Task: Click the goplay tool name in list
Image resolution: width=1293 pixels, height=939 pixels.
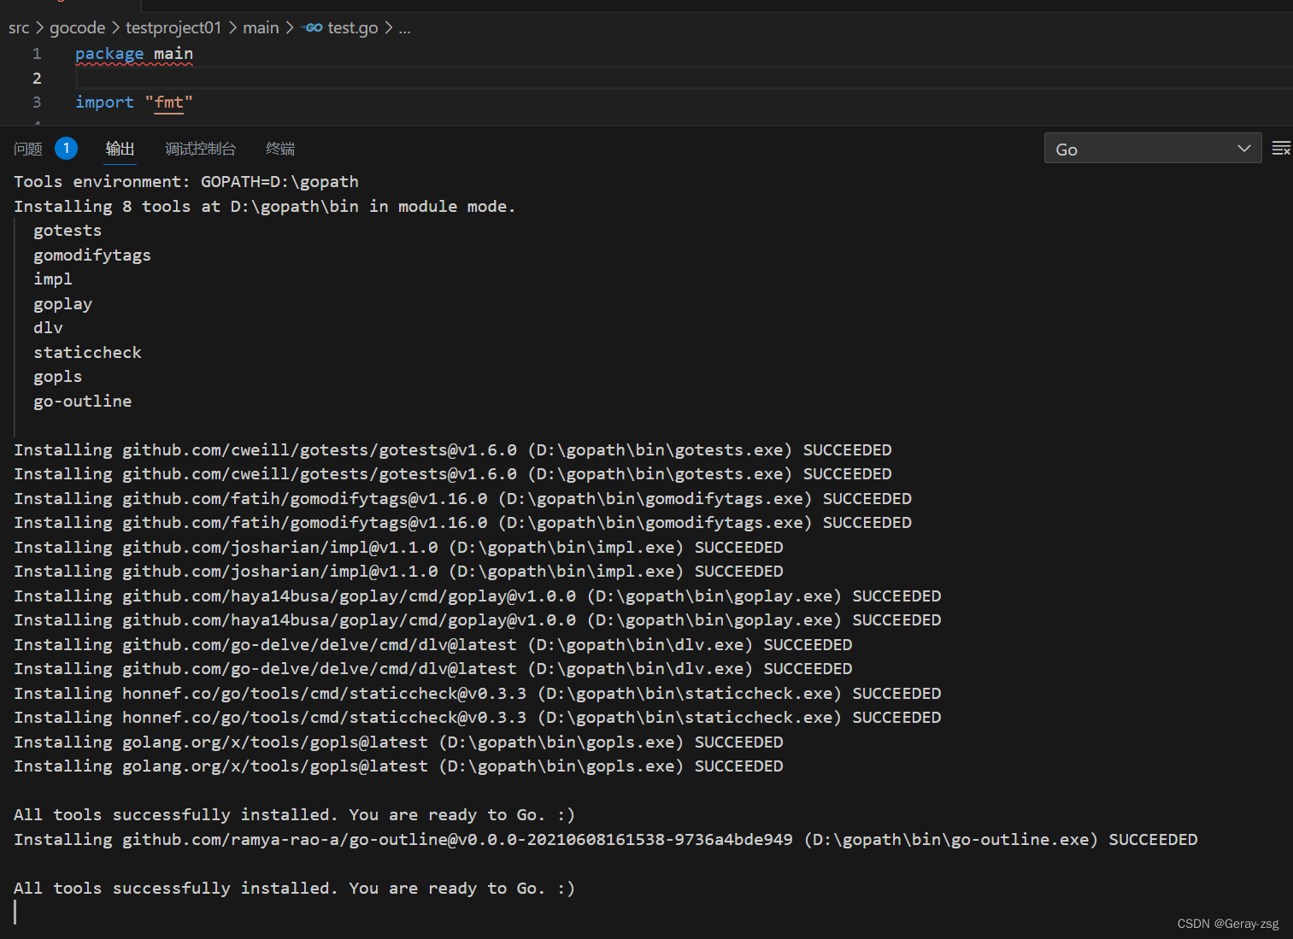Action: coord(62,304)
